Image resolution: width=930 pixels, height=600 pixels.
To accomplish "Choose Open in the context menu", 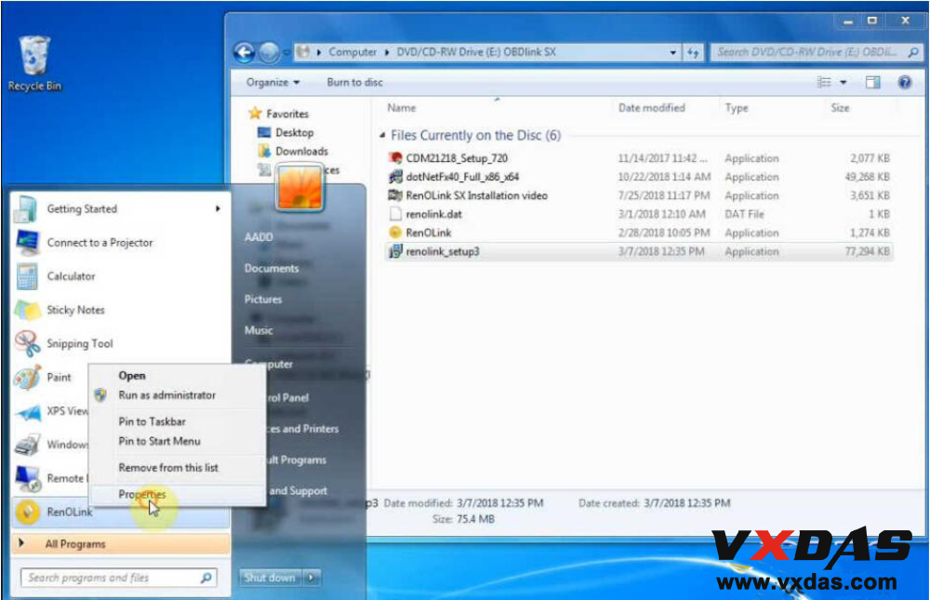I will click(132, 376).
